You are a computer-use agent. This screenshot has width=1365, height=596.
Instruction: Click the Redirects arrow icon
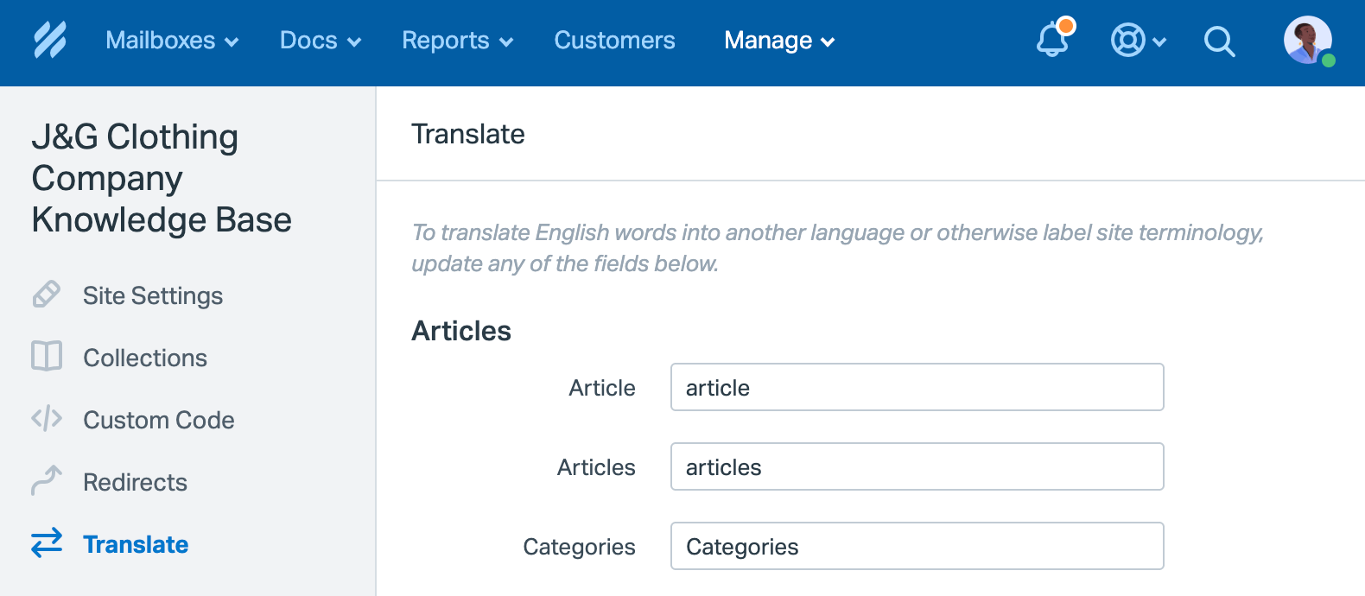pos(47,480)
